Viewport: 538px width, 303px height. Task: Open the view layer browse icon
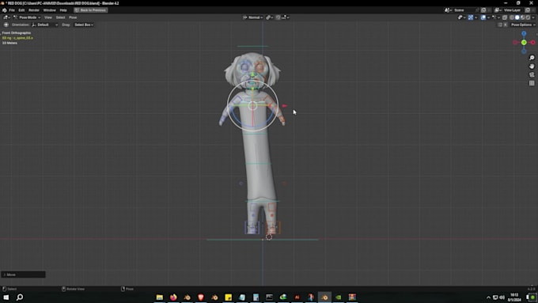[498, 10]
